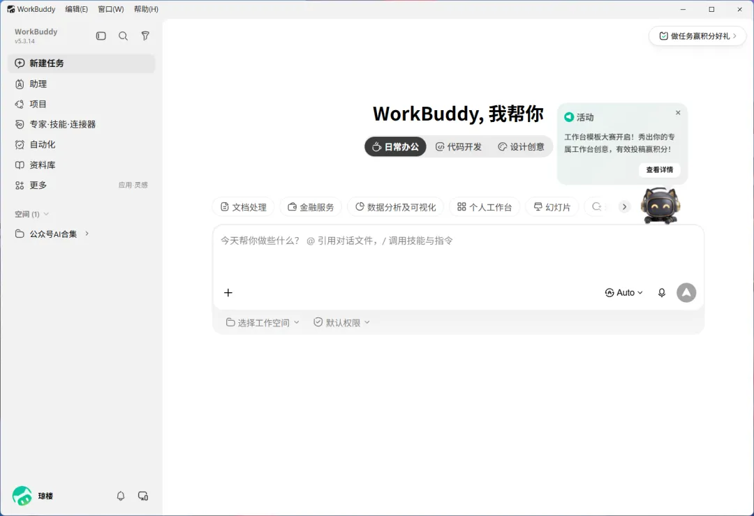
Task: Open 新建任务 in sidebar
Action: 81,63
